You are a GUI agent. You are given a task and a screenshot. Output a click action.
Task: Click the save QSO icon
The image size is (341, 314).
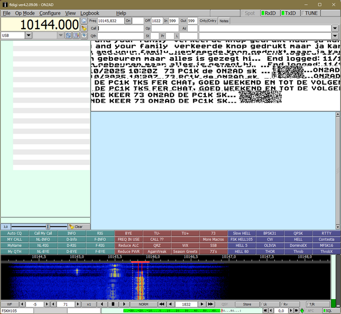click(x=84, y=35)
